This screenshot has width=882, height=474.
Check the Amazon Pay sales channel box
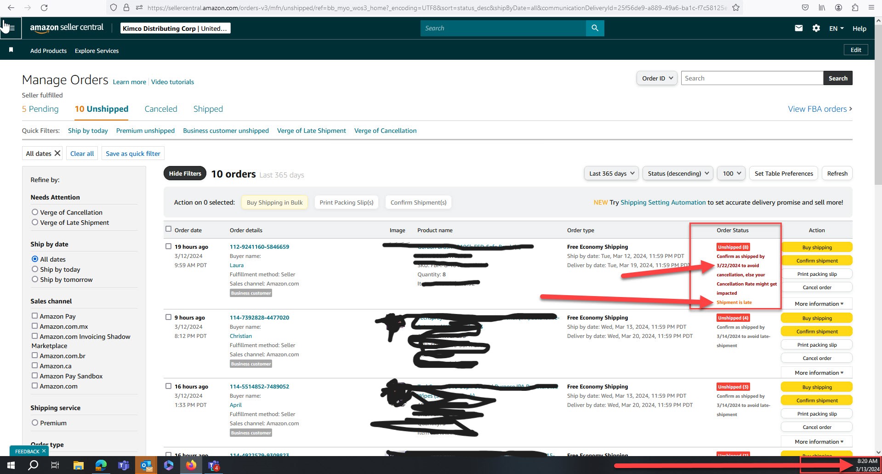pyautogui.click(x=34, y=315)
